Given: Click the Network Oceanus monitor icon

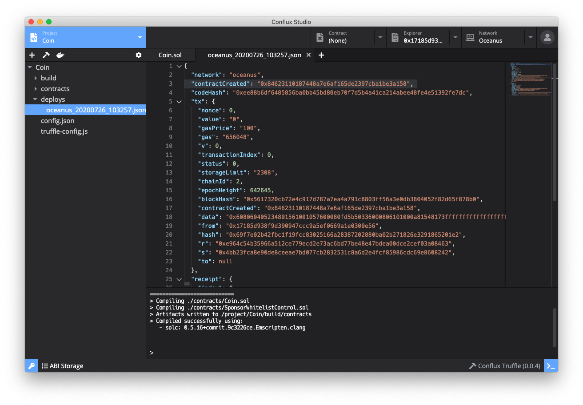Looking at the screenshot, I should [x=470, y=37].
